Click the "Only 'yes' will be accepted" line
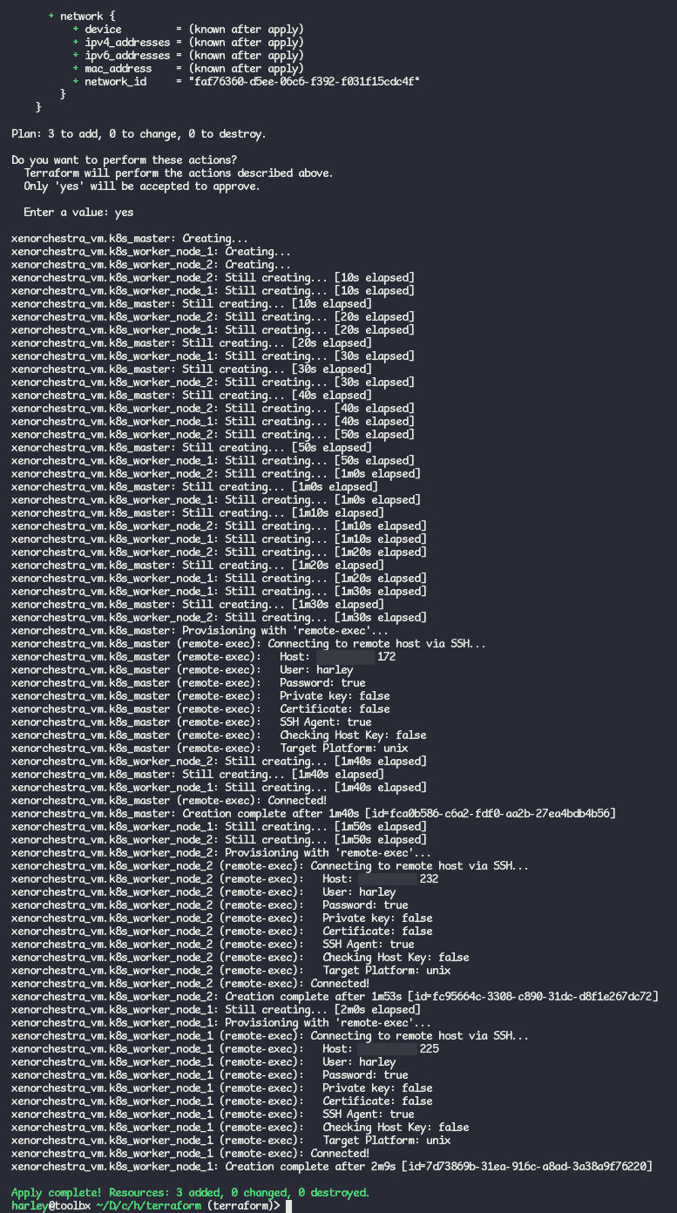Screen dimensions: 677x1213 pyautogui.click(x=141, y=186)
